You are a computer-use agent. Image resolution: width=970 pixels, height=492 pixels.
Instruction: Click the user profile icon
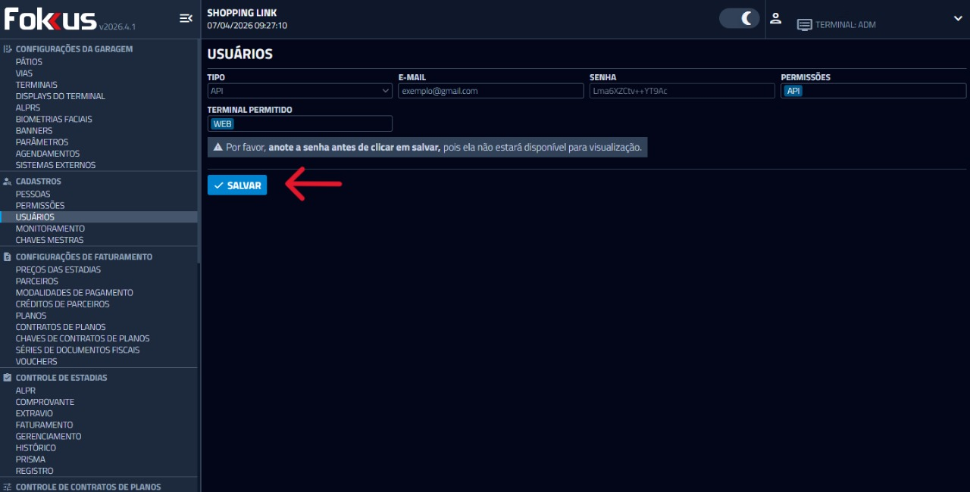coord(775,18)
